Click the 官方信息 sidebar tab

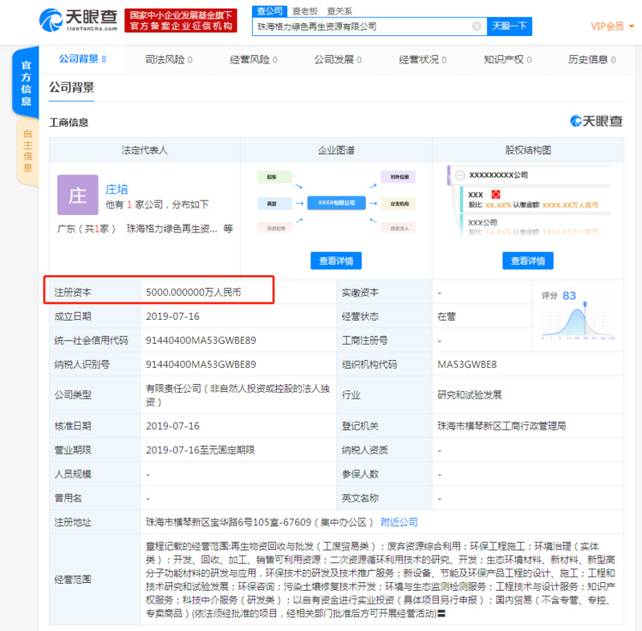25,84
